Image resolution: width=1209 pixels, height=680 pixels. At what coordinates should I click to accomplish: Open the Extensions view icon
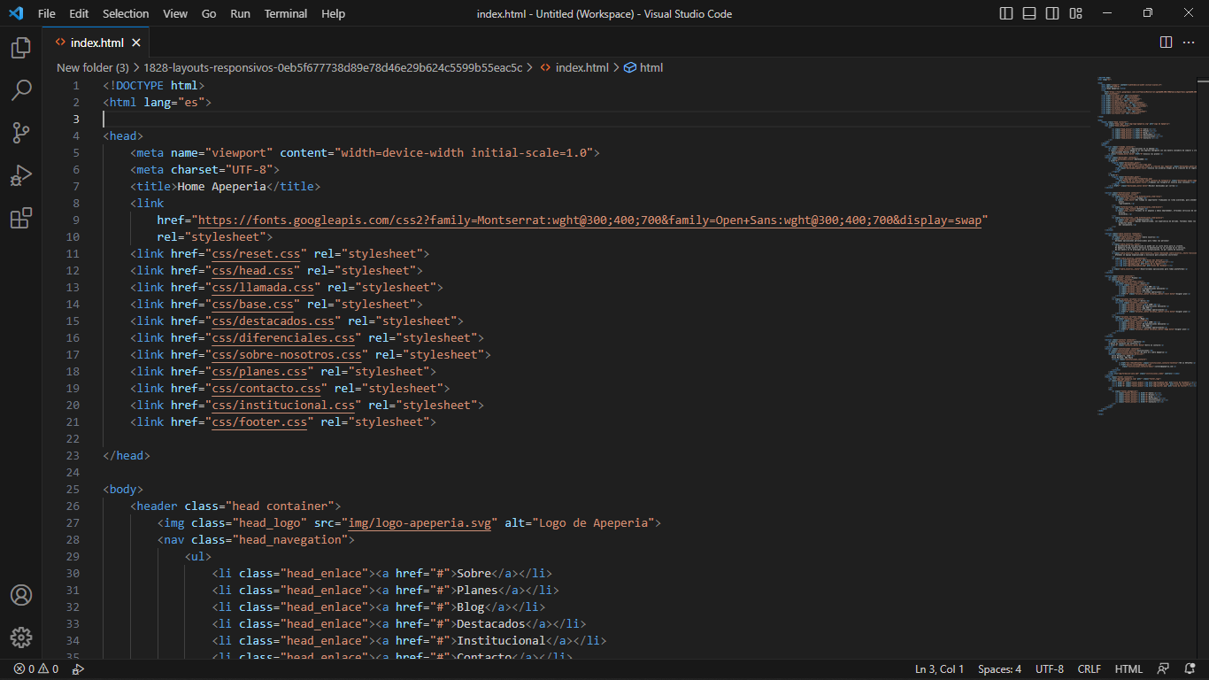[21, 218]
